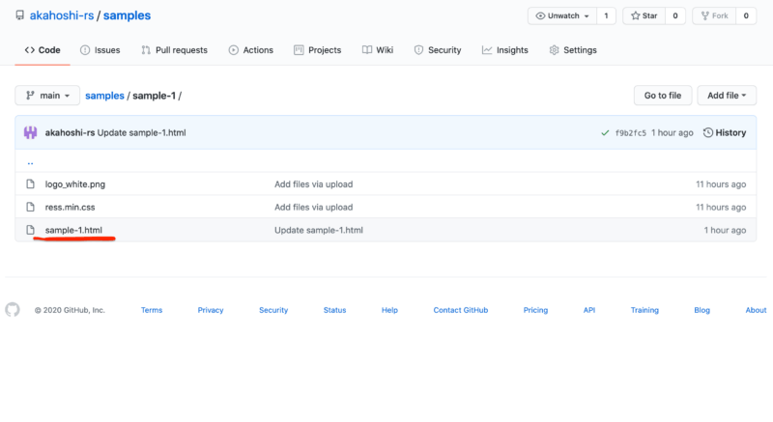The width and height of the screenshot is (773, 422).
Task: Click the green commit status checkmark
Action: pos(605,133)
